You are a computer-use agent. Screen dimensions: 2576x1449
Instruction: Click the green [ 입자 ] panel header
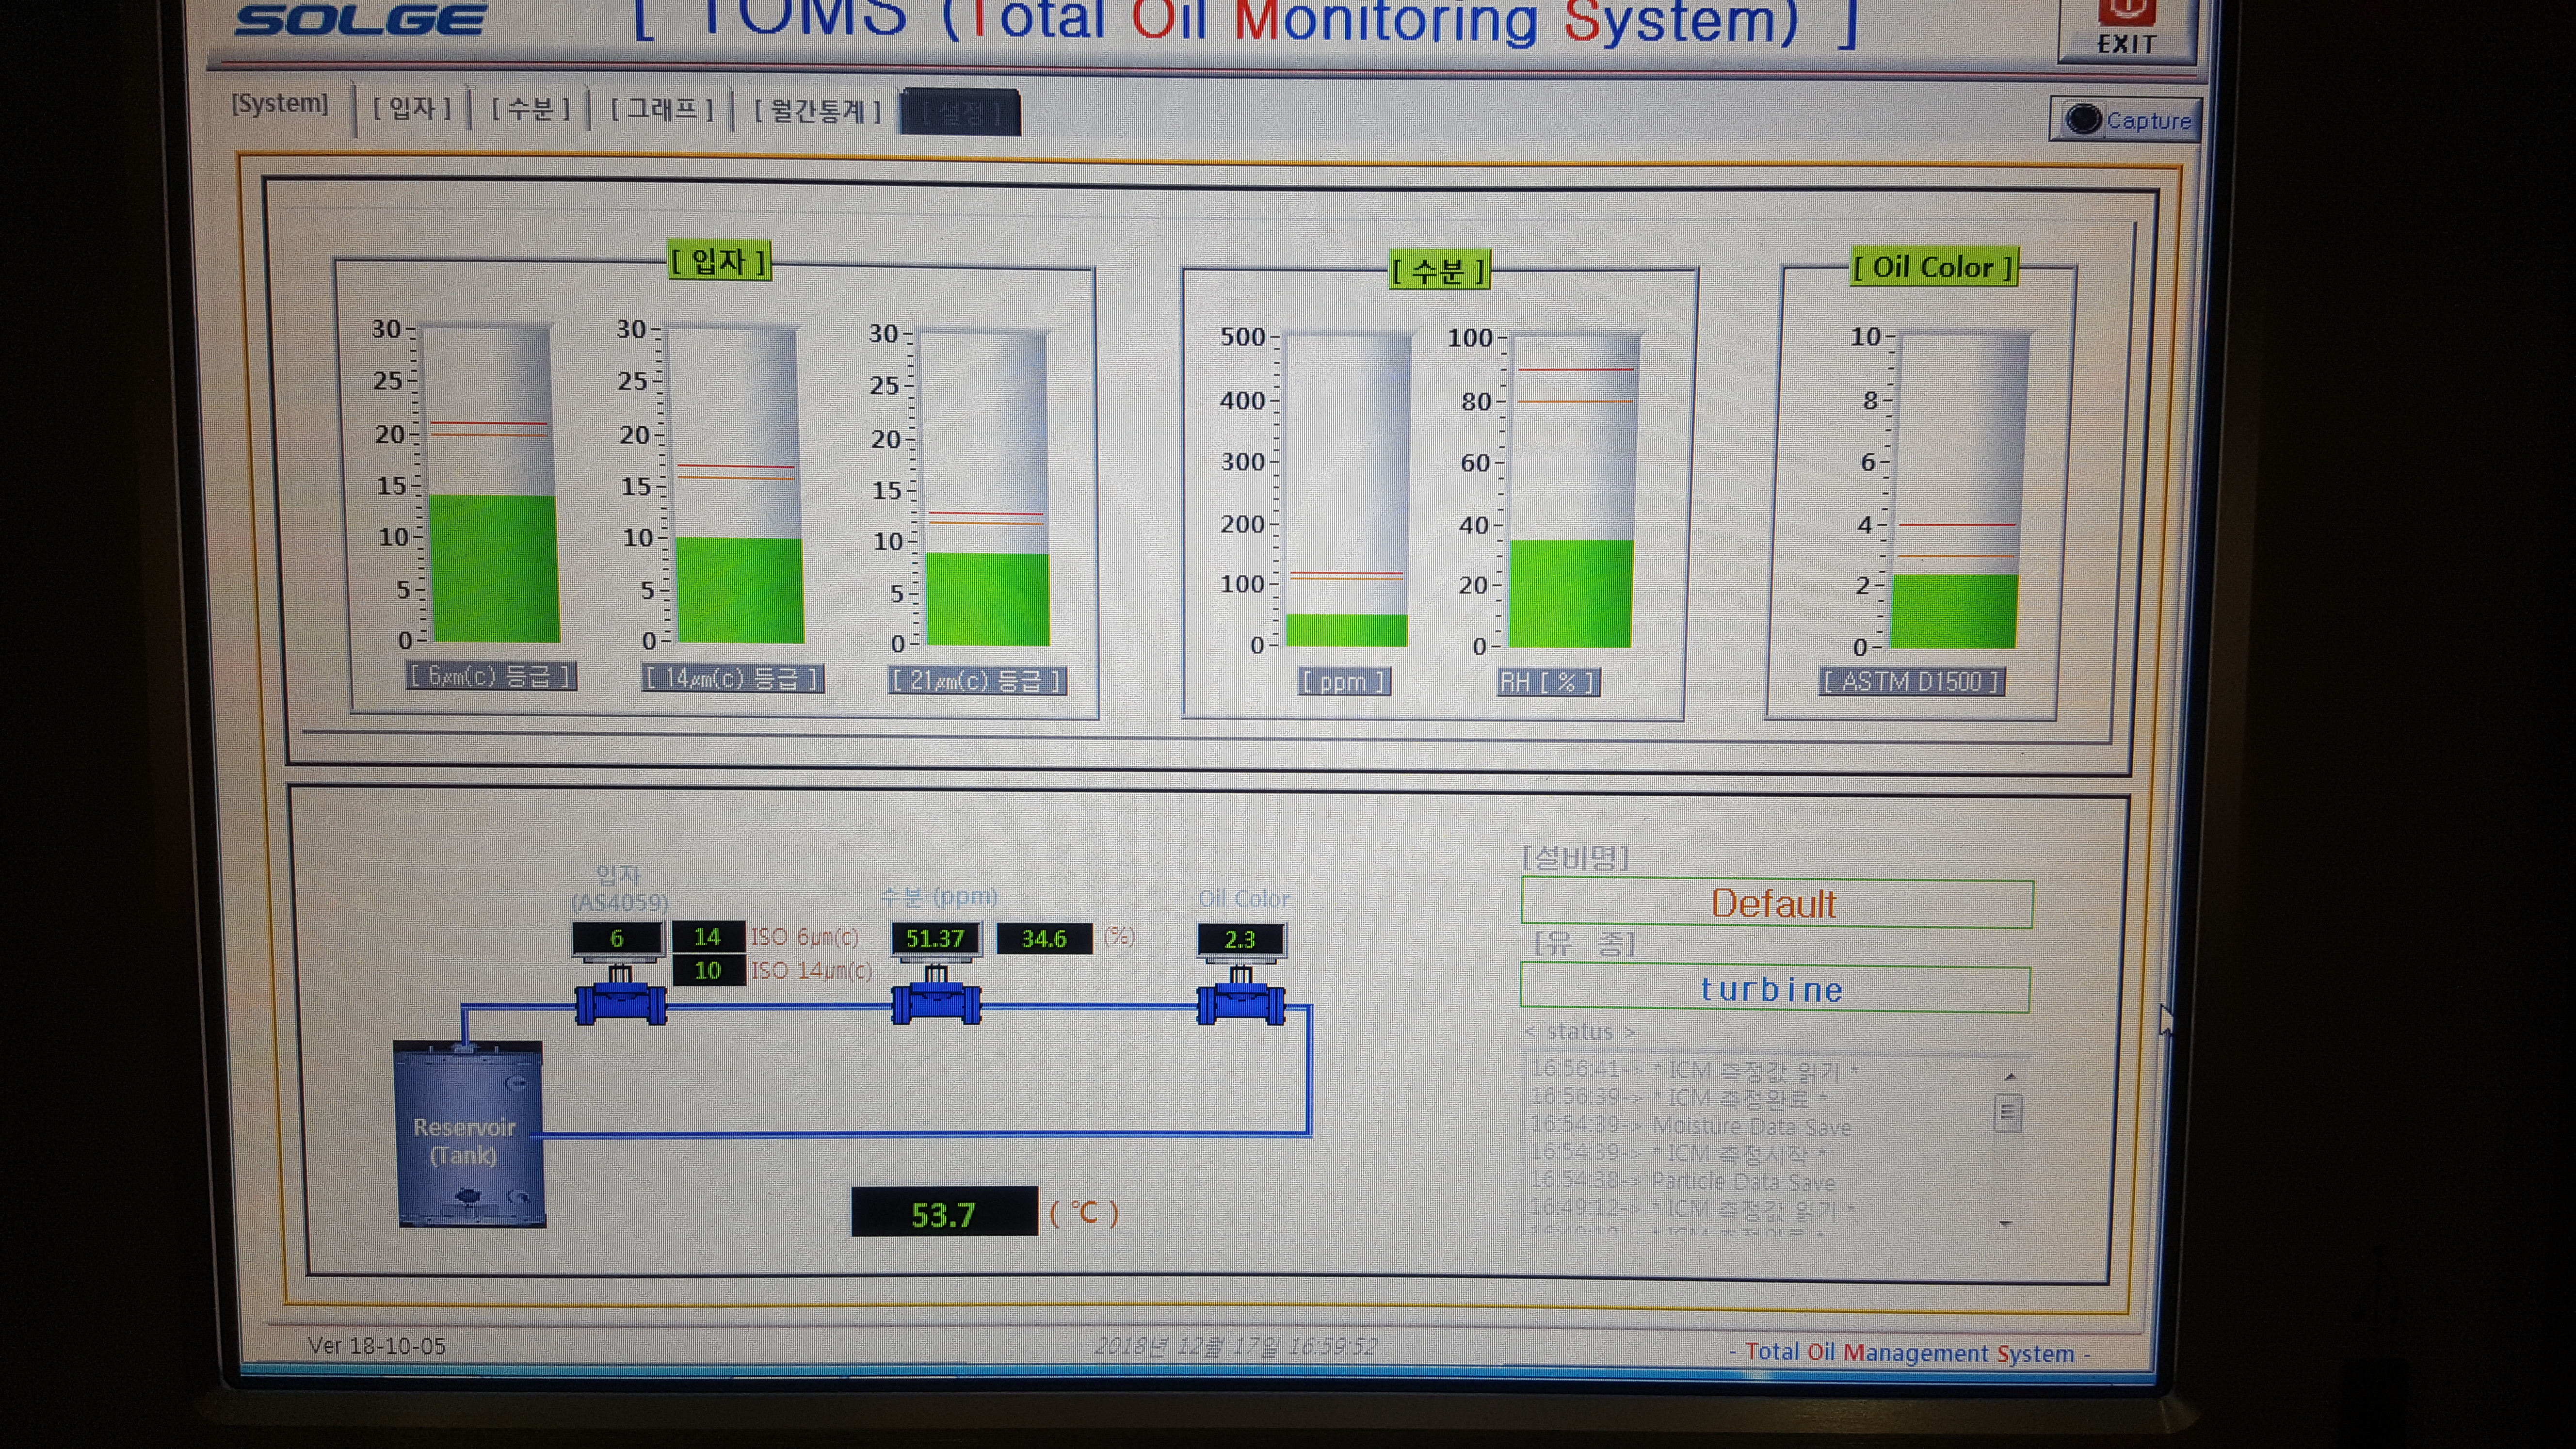[720, 262]
